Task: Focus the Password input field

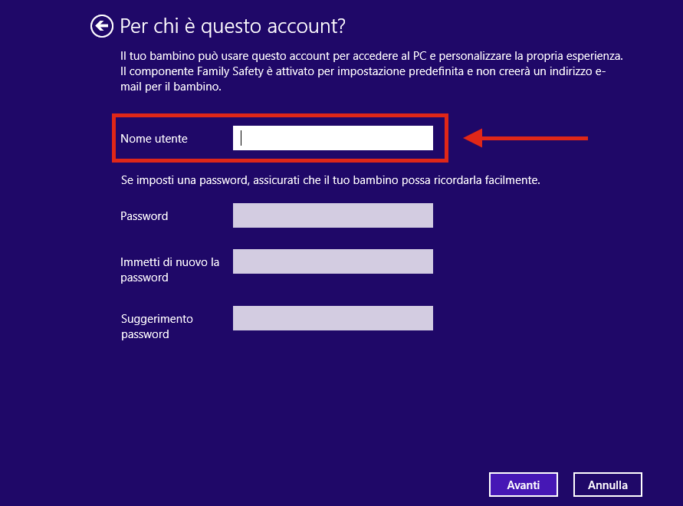Action: 333,215
